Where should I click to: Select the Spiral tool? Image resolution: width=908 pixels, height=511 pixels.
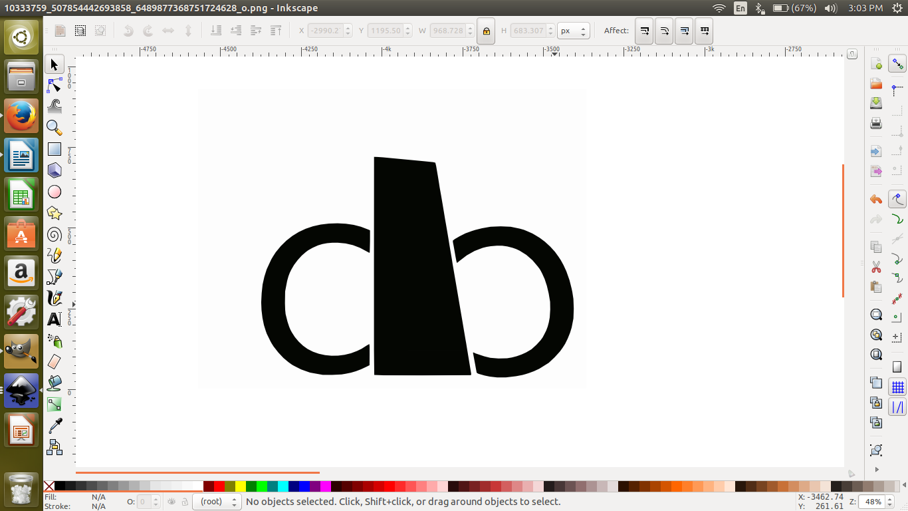[x=55, y=234]
